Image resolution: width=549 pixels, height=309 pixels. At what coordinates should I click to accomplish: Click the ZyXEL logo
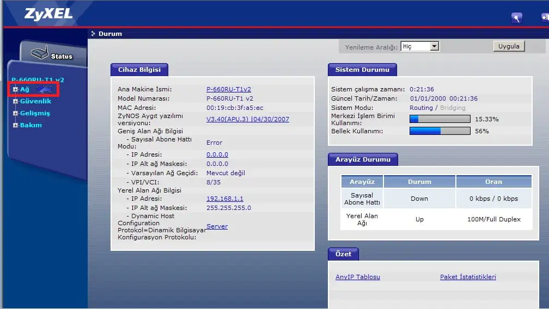(48, 14)
